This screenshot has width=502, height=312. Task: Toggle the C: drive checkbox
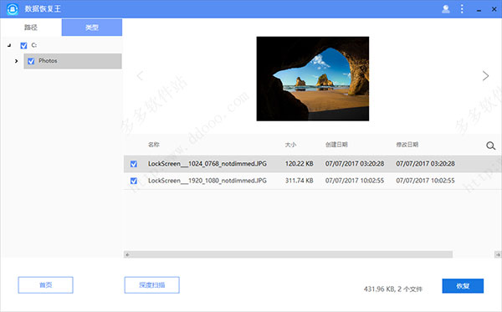click(x=23, y=45)
